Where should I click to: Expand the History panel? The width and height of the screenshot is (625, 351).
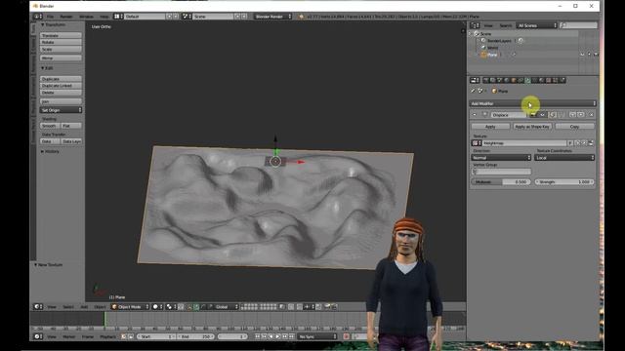pos(43,152)
